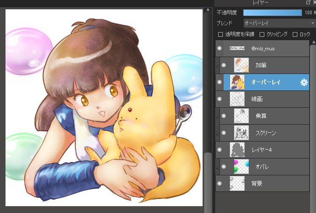The height and width of the screenshot is (213, 316).
Task: Click the 加筆 layer thumbnail
Action: (241, 65)
